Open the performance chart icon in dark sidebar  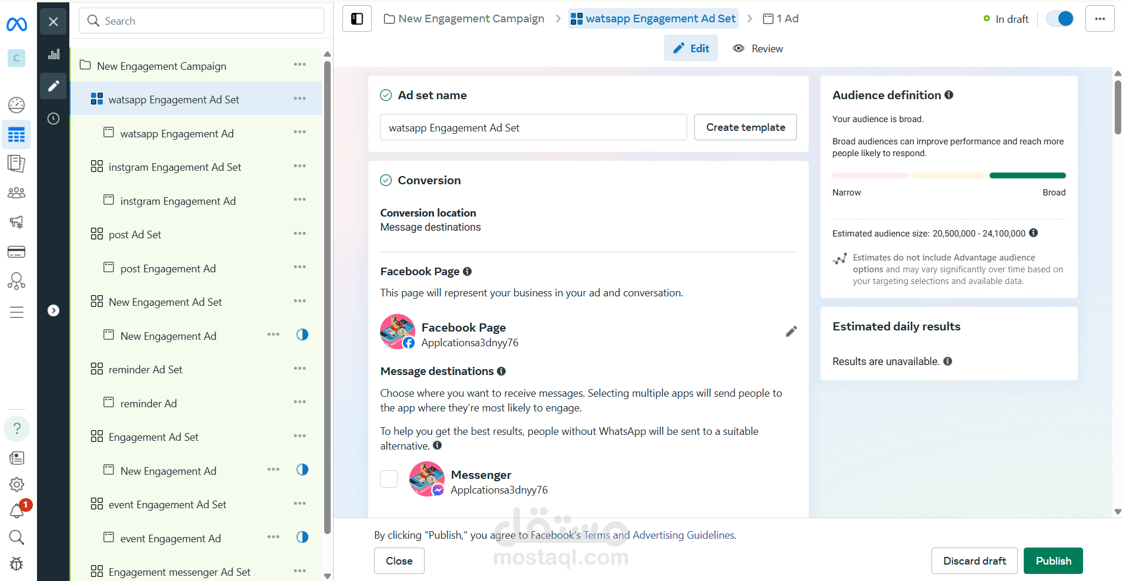click(53, 55)
